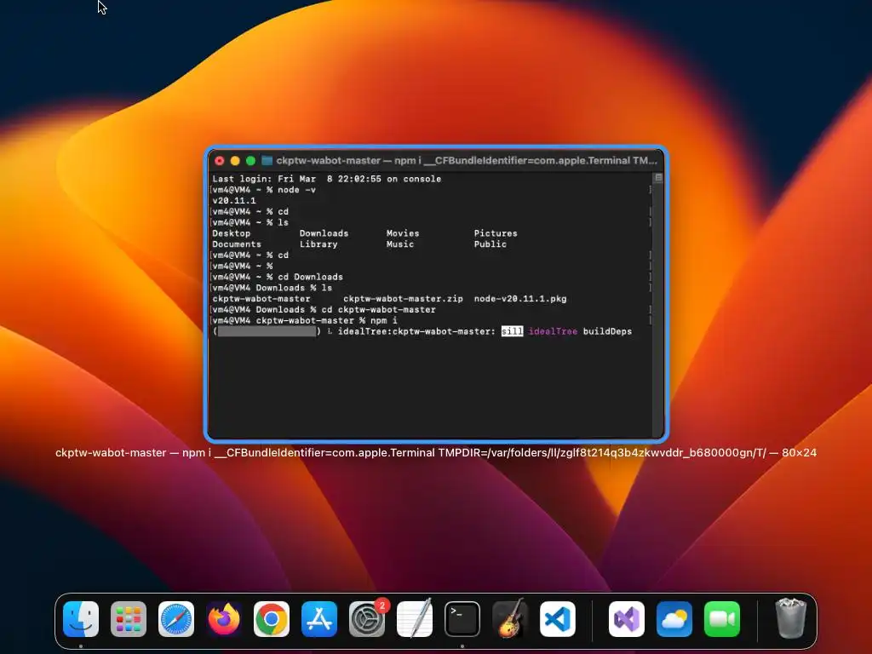Open Finder from the dock
Screen dimensions: 872x654
pos(81,619)
